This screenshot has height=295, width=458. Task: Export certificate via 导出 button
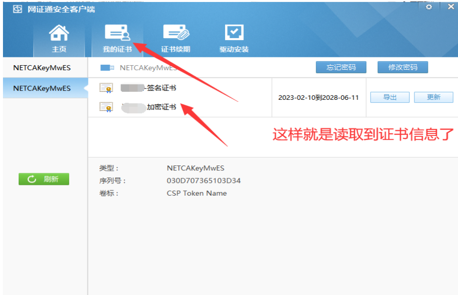tap(389, 97)
